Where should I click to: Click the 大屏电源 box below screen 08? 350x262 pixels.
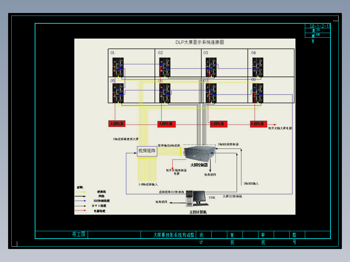click(x=258, y=124)
